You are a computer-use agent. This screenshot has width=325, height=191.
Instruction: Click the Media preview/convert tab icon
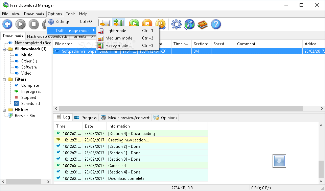point(103,117)
